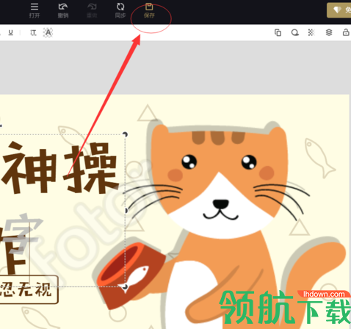
Task: Select the 神操 headline text
Action: tap(60, 167)
